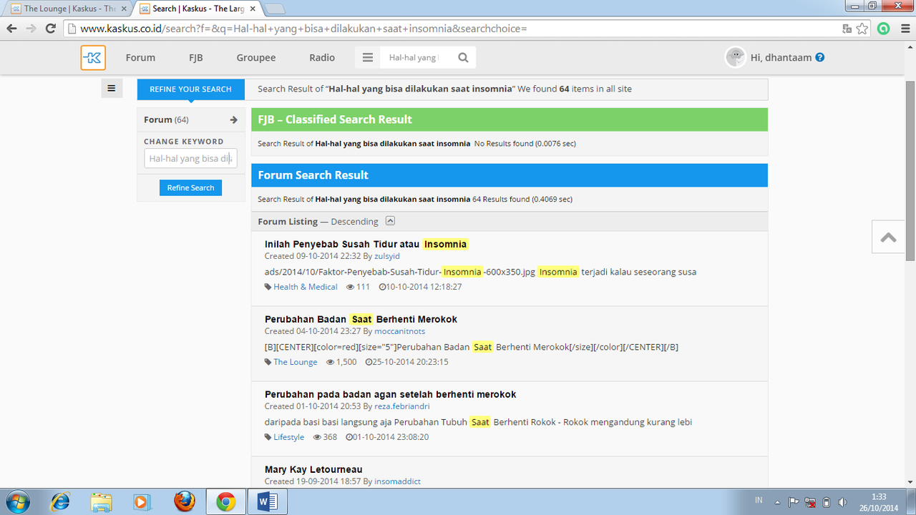Click the Action Center flag icon
Image resolution: width=916 pixels, height=515 pixels.
[x=794, y=502]
